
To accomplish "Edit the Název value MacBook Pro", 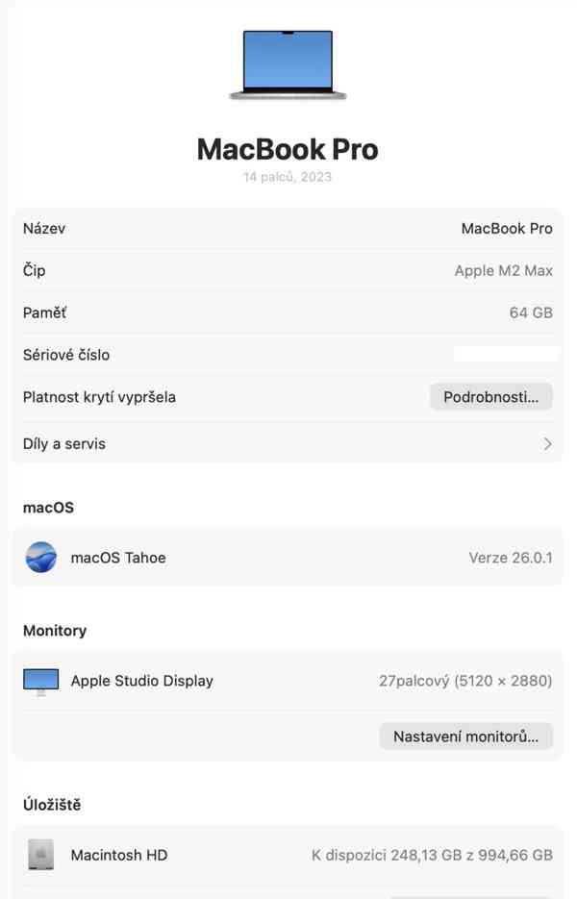I will pos(507,229).
